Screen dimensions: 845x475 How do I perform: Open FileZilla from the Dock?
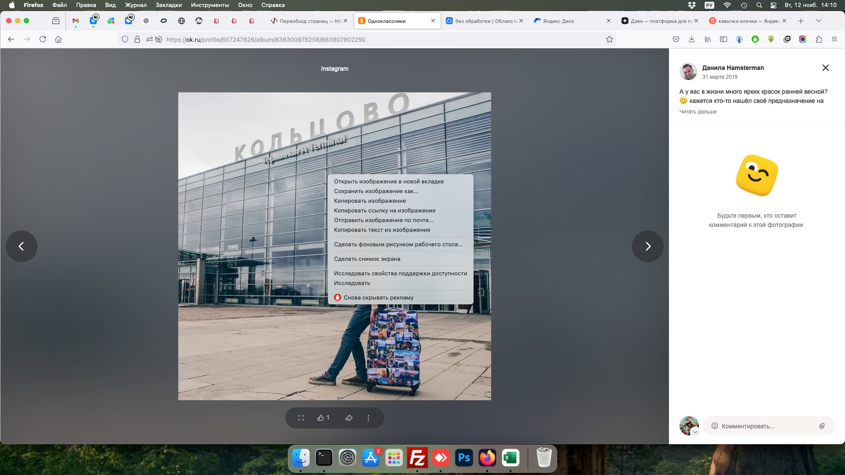coord(417,458)
